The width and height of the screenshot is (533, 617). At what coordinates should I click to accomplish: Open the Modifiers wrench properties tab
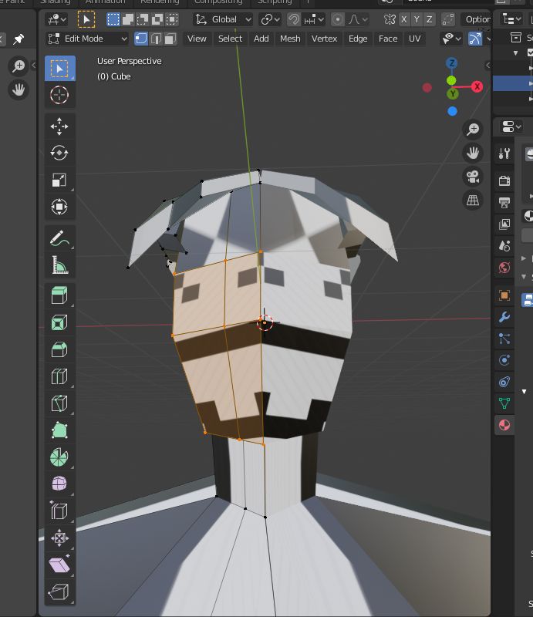point(504,317)
